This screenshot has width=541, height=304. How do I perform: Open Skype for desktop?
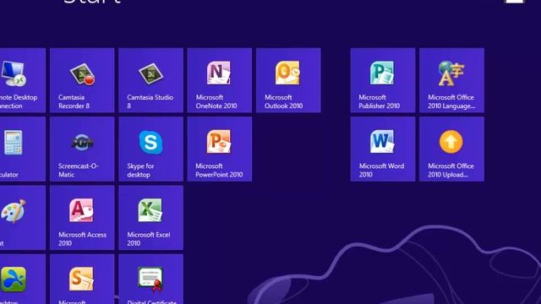(x=150, y=149)
